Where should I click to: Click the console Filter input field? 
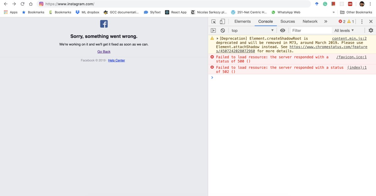click(x=311, y=30)
